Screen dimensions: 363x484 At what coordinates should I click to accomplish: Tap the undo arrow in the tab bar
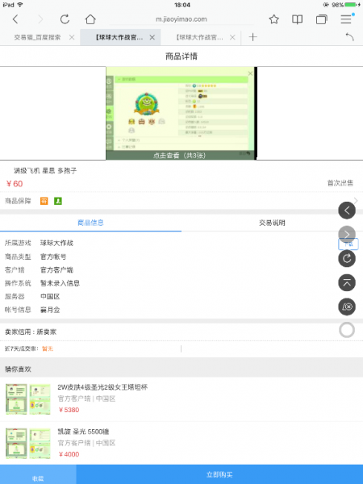coord(350,37)
